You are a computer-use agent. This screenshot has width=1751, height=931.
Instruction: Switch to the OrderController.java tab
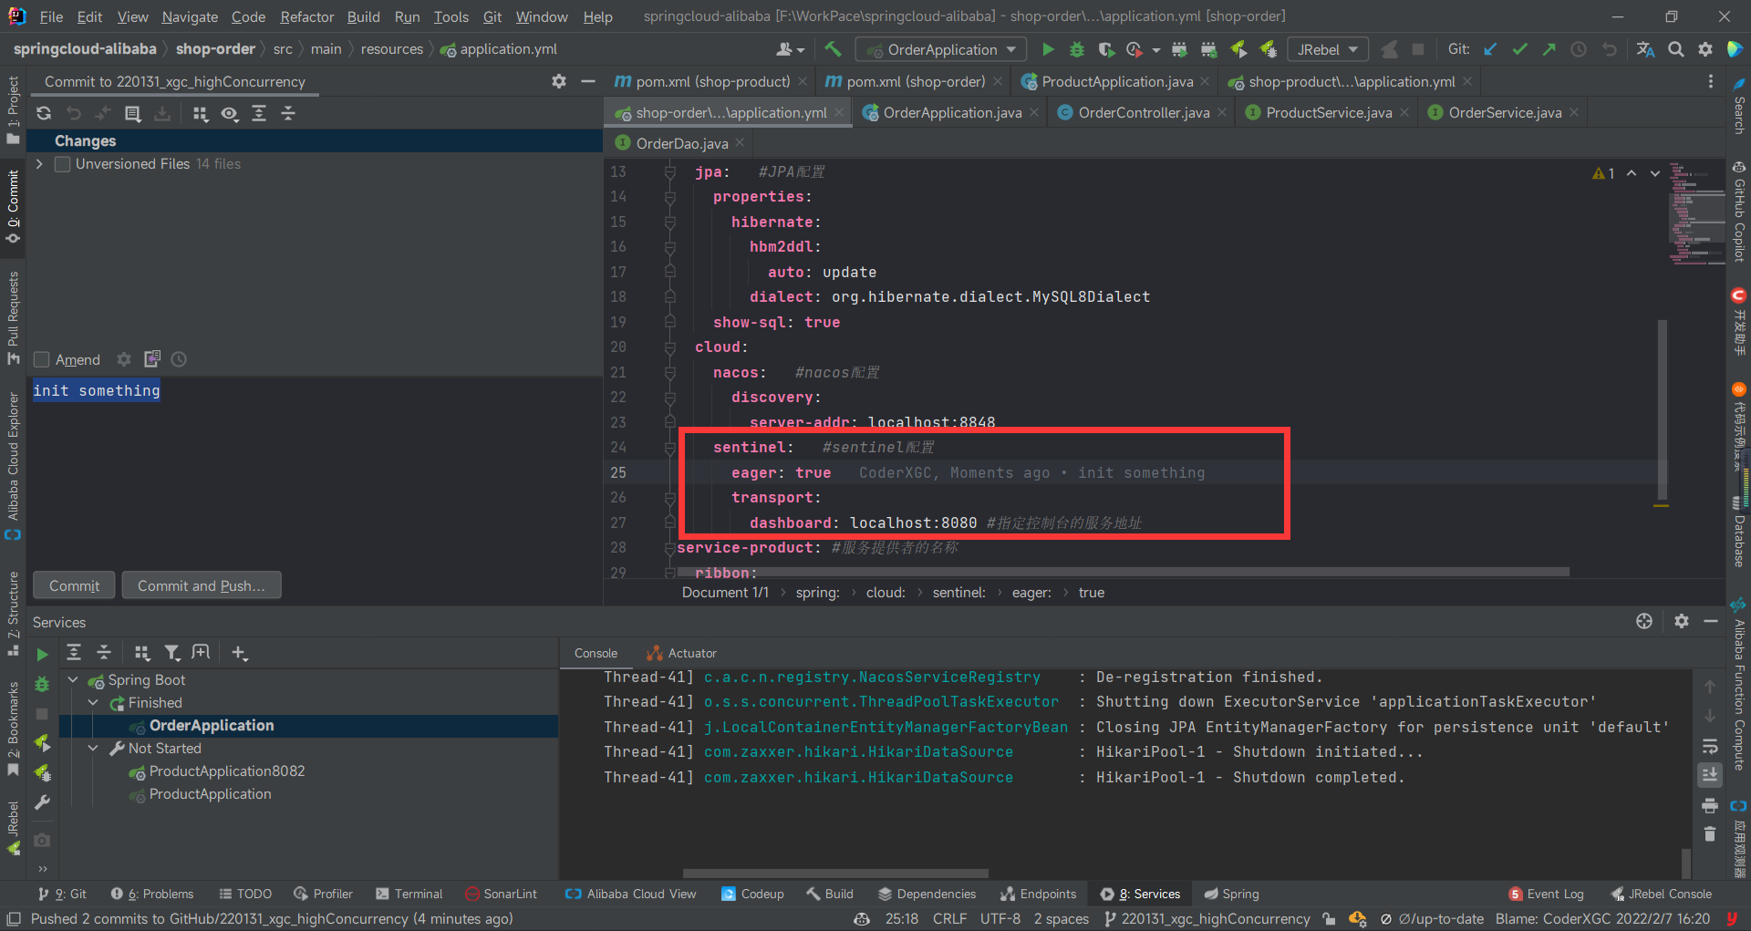pyautogui.click(x=1143, y=112)
